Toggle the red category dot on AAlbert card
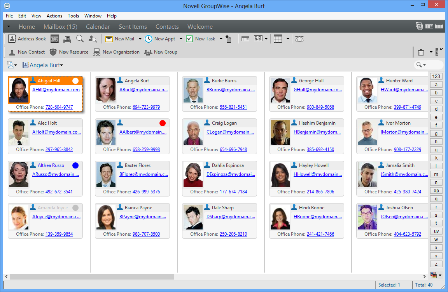This screenshot has width=448, height=292. (163, 123)
